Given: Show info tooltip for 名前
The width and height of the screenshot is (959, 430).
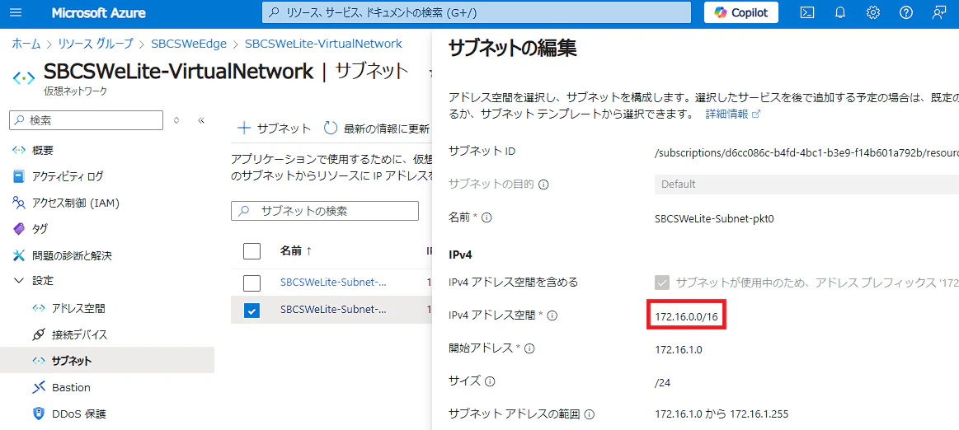Looking at the screenshot, I should pos(488,217).
